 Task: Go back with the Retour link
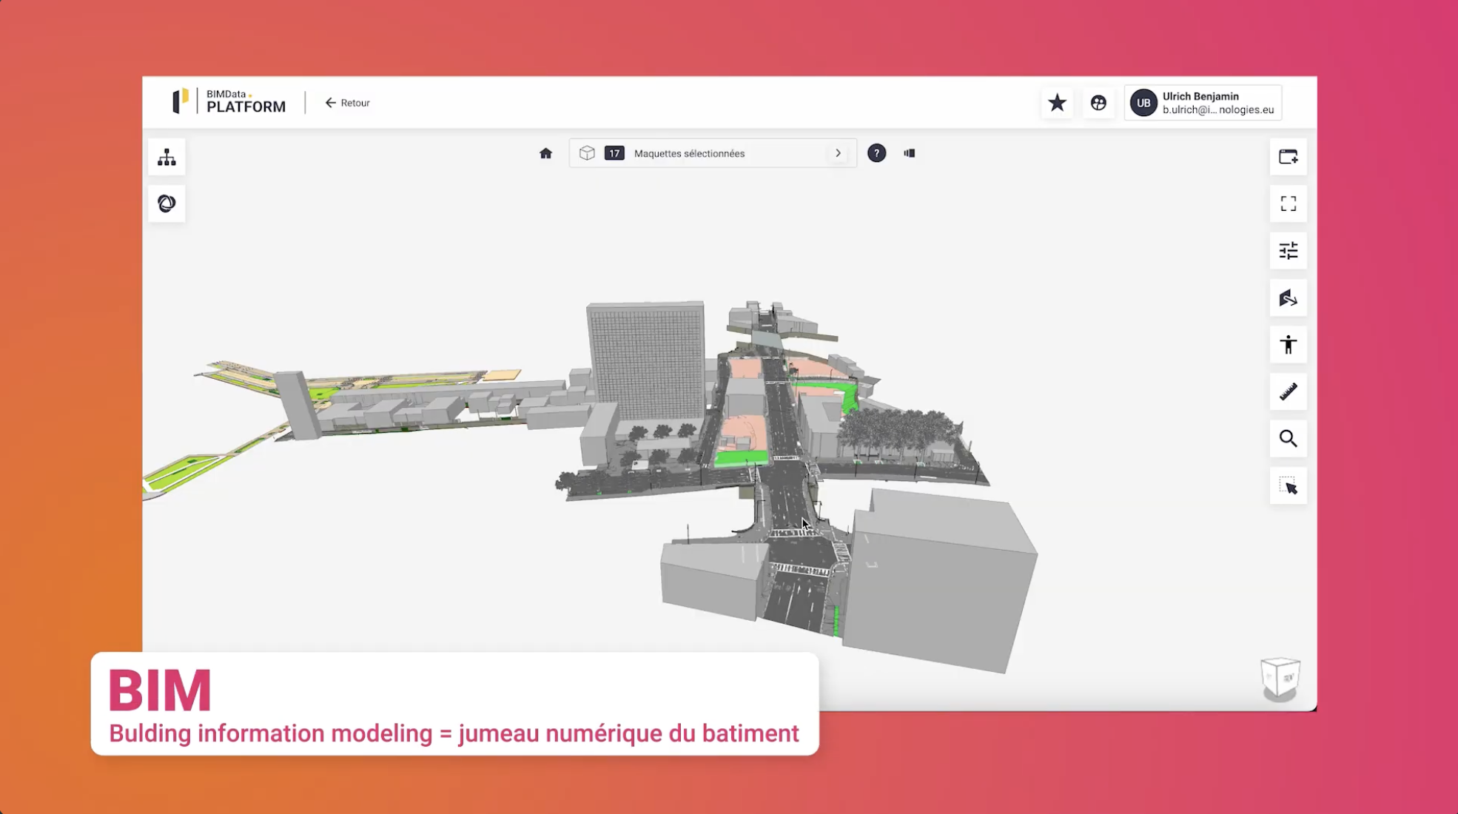click(x=347, y=103)
